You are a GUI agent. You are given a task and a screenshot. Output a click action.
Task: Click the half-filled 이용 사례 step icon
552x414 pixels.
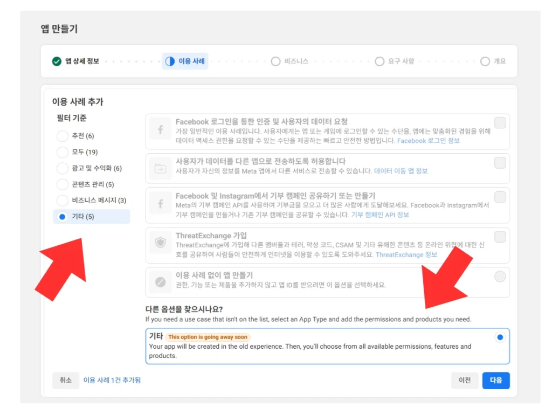point(170,61)
